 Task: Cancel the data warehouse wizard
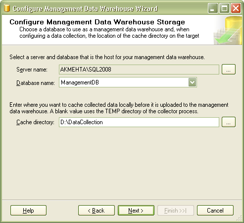click(215, 211)
